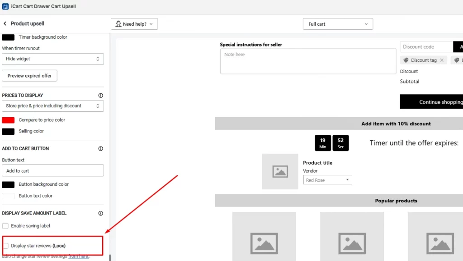Image resolution: width=463 pixels, height=261 pixels.
Task: Click the first Popular products image
Action: (x=264, y=236)
